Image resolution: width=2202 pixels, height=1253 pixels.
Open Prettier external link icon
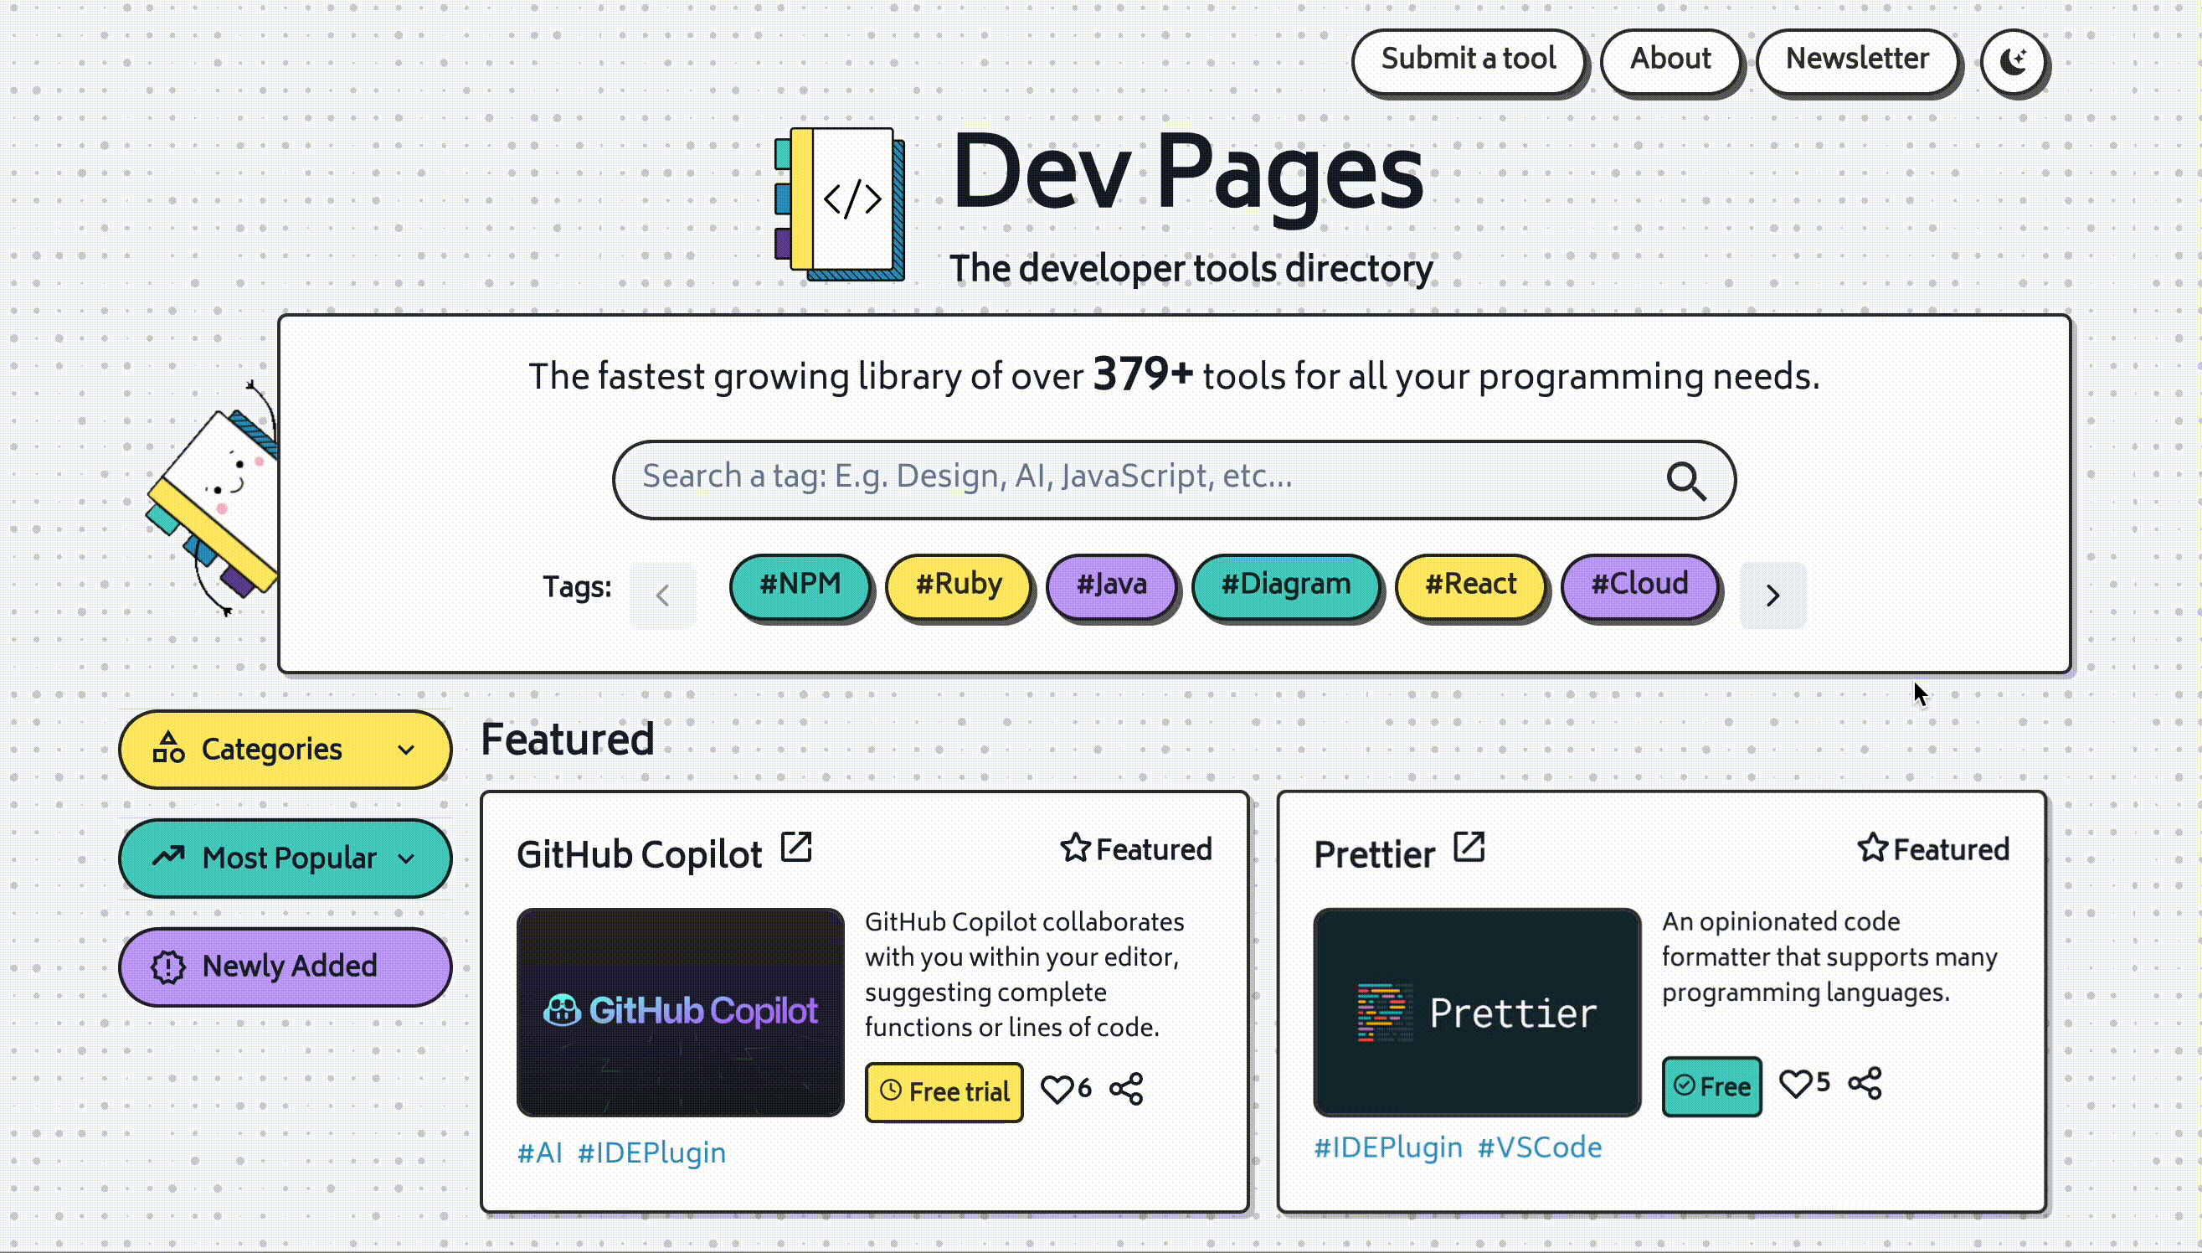pyautogui.click(x=1469, y=847)
